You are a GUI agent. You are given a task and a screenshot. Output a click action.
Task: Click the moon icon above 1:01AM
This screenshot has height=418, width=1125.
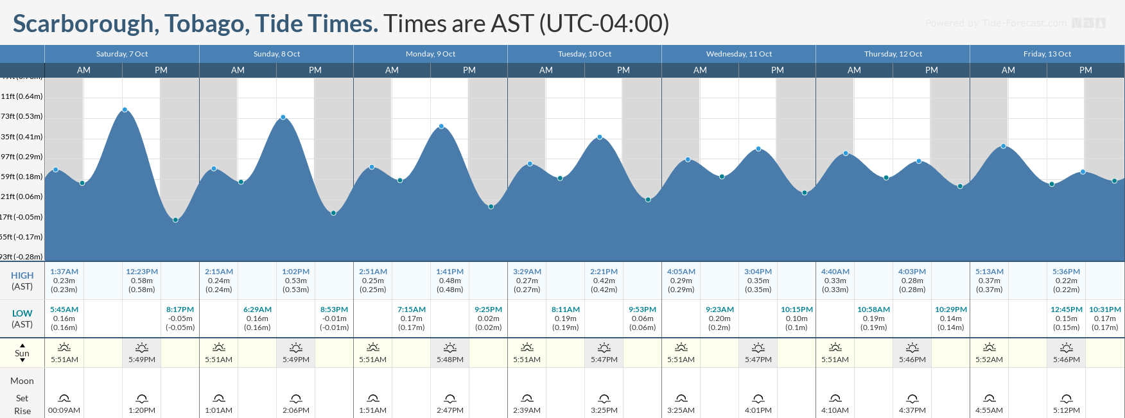(219, 398)
